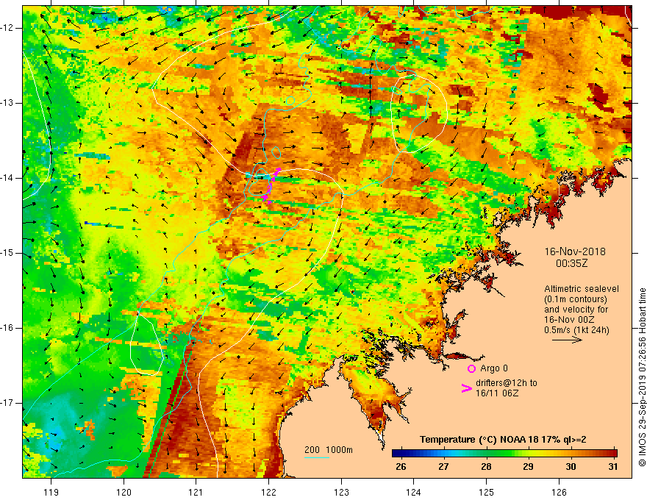Viewport: 647px width, 500px height.
Task: Click the 'drifters@12h to' legend text
Action: [507, 383]
